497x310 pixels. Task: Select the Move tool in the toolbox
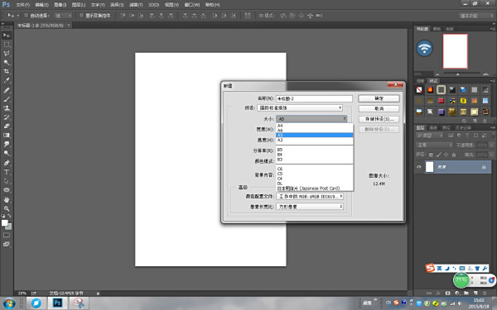tap(7, 36)
